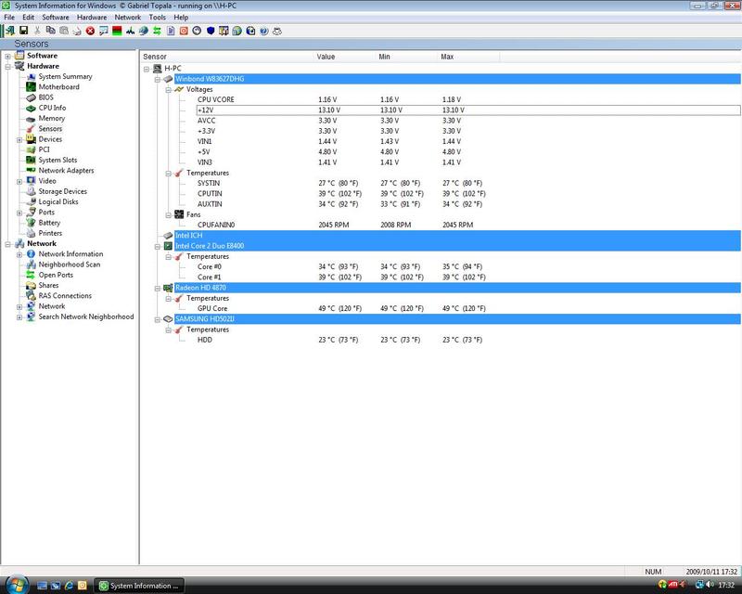Screen dimensions: 742x594
Task: Open Motherboard in the Hardware tree
Action: point(58,87)
